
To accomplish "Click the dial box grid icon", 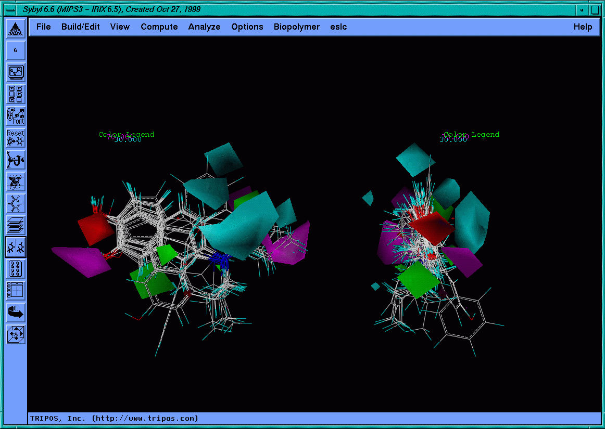I will tap(16, 269).
